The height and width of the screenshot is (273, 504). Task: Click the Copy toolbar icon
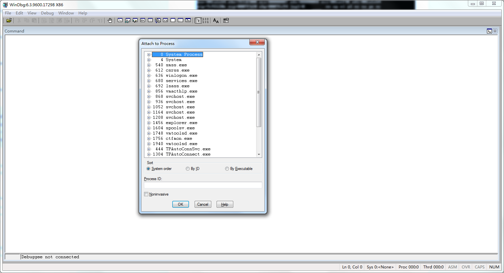pyautogui.click(x=27, y=20)
